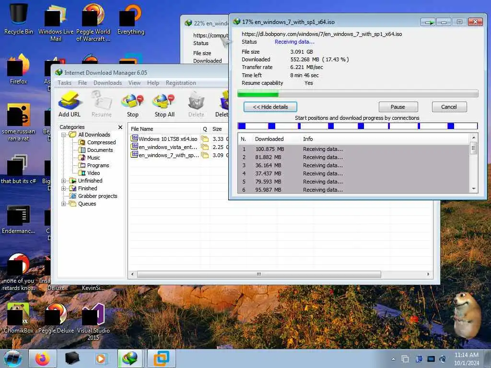
Task: Pause the Windows 7 ISO download
Action: click(398, 107)
